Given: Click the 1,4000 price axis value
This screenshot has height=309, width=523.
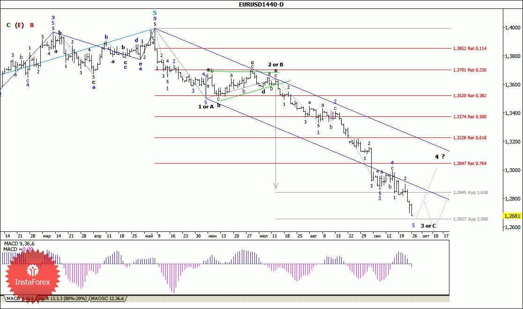Looking at the screenshot, I should (x=513, y=28).
